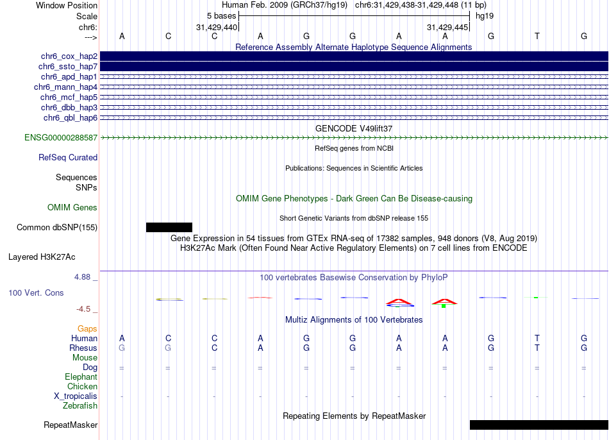Select the Mouse species row label

point(85,358)
